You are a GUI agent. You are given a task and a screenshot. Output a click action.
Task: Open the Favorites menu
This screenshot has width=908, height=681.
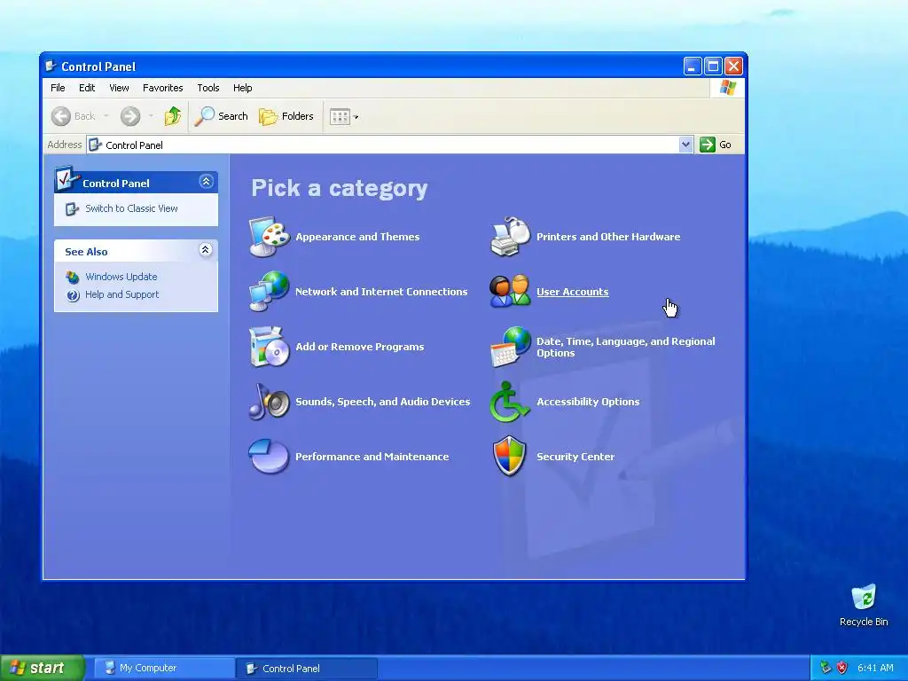[163, 88]
